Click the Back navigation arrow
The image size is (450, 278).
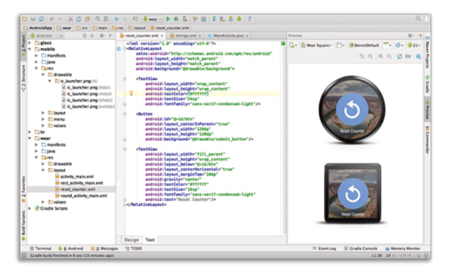[x=117, y=19]
